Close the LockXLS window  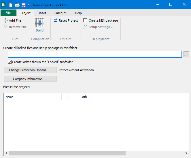pos(184,5)
